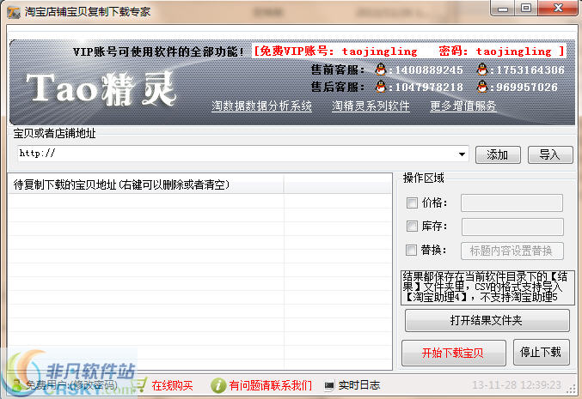Open 更多增值服务 link
Screen dimensions: 582x399
(x=463, y=106)
